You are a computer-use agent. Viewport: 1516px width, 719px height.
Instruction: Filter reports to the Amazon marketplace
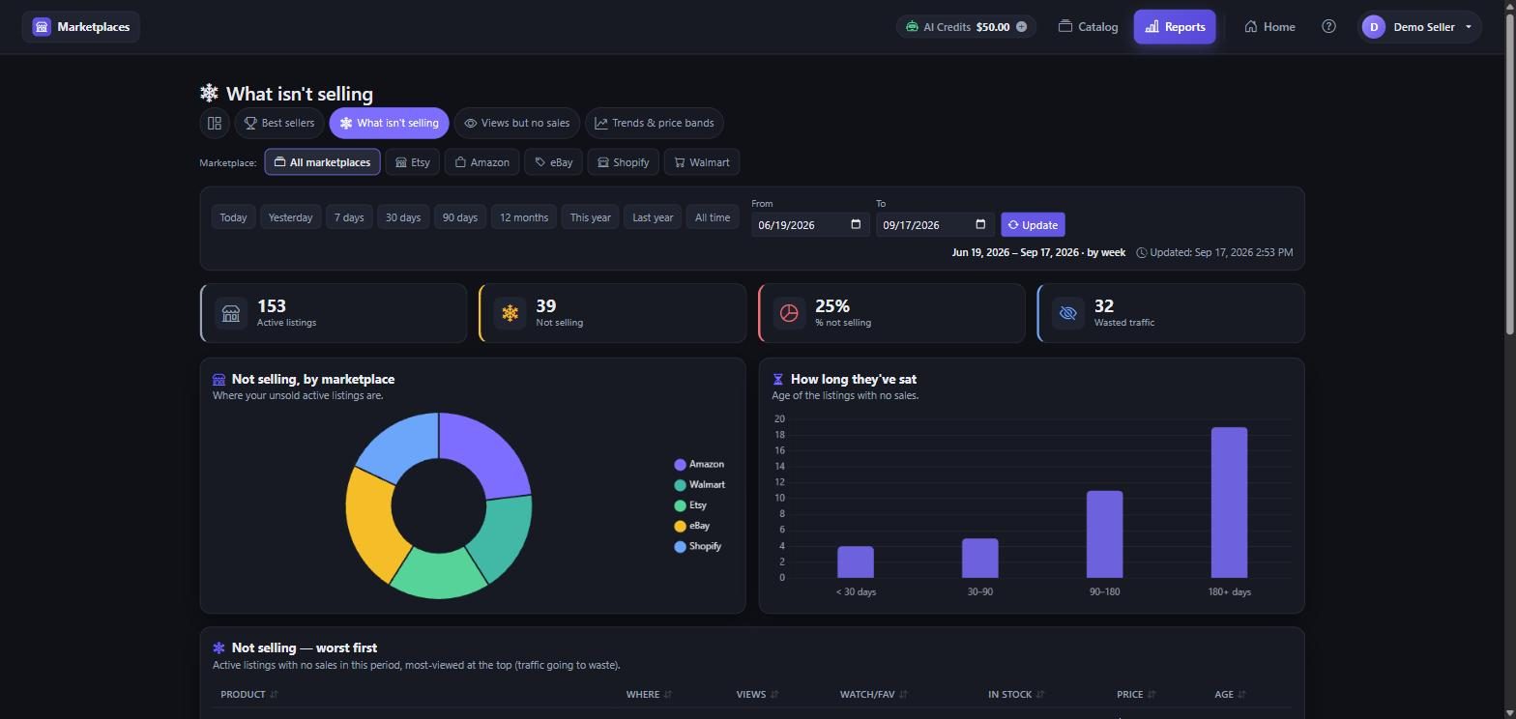tap(482, 162)
